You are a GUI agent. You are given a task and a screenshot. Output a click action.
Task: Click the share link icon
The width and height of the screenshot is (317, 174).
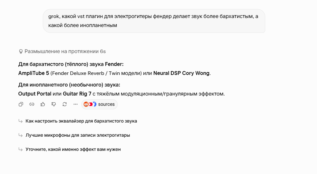click(32, 105)
